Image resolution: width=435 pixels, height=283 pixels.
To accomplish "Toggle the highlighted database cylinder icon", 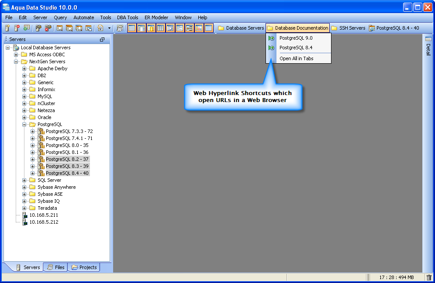I will [x=151, y=28].
